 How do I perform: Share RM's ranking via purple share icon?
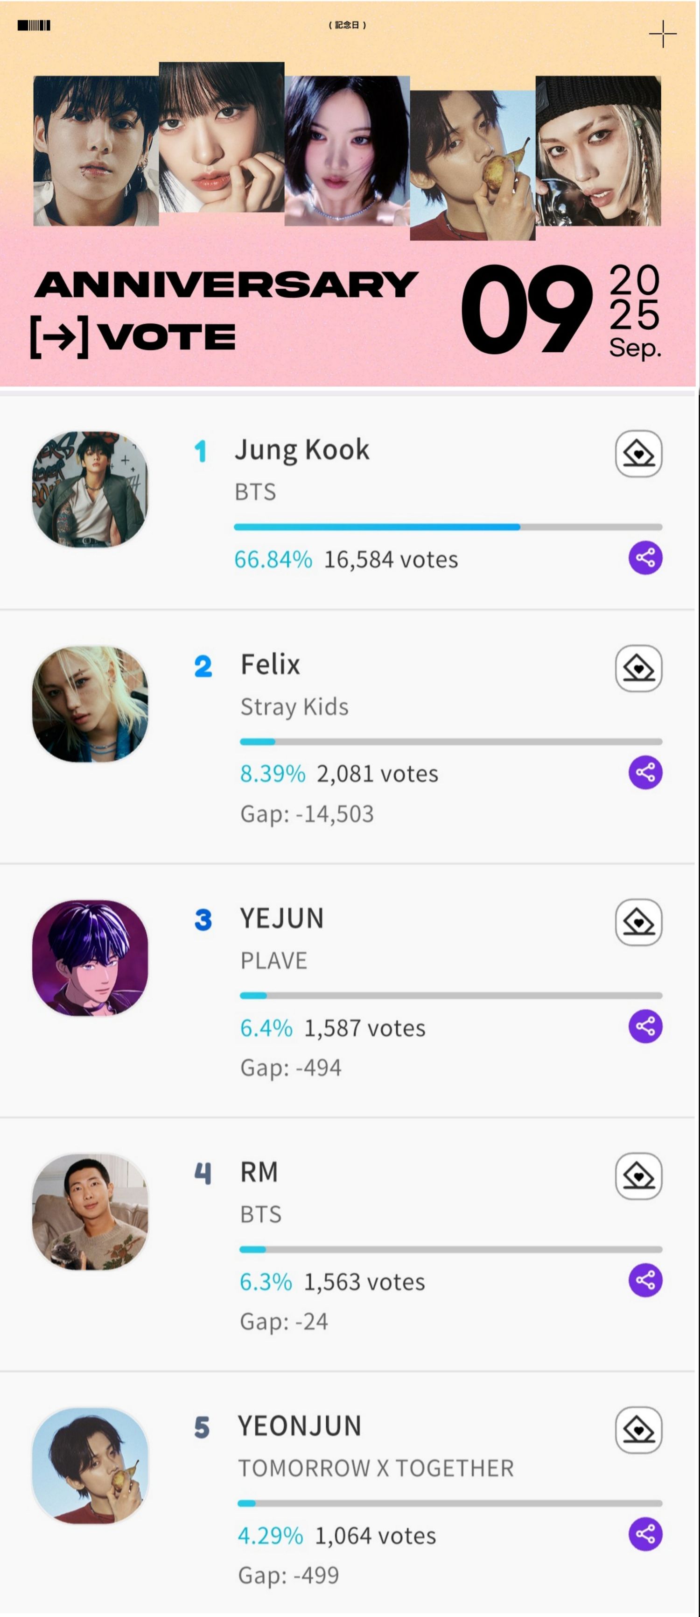coord(645,1280)
